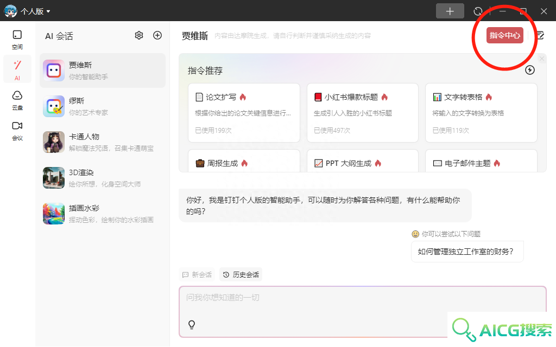Click the user avatar in title bar
This screenshot has width=556, height=347.
10,11
